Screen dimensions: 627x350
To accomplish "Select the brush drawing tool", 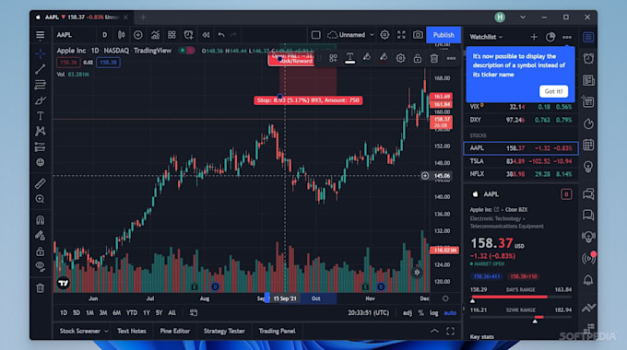I will point(40,100).
